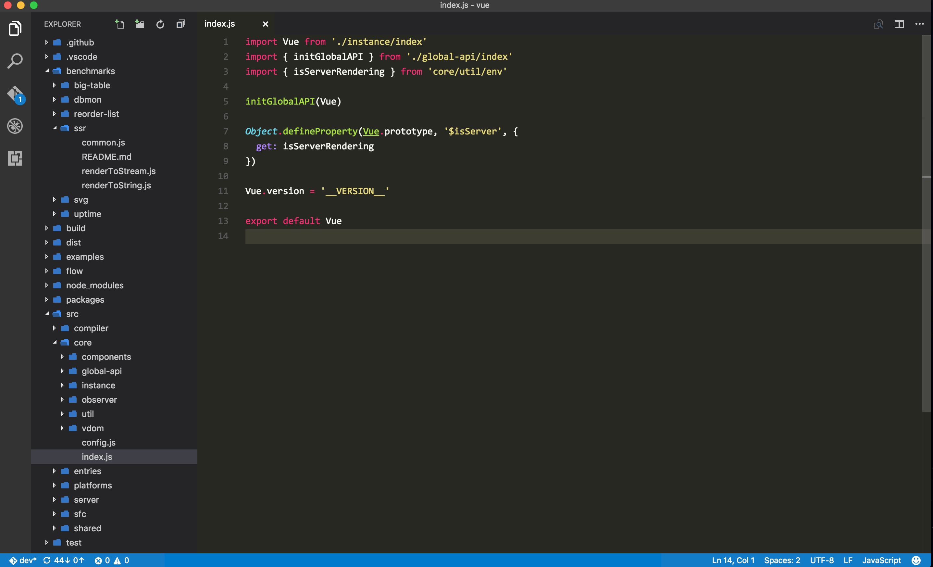The image size is (933, 567).
Task: Expand the big-table folder
Action: pyautogui.click(x=114, y=85)
